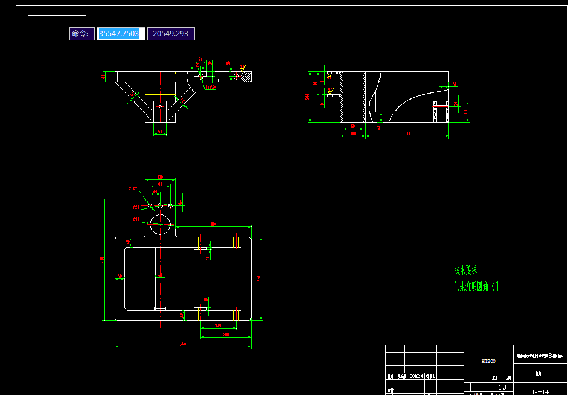Select the yellow roughness symbol on front view
The height and width of the screenshot is (395, 568).
click(x=243, y=68)
